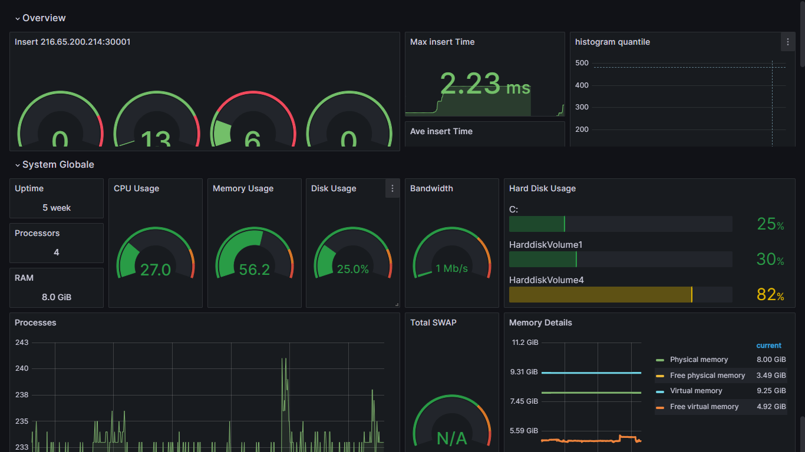Viewport: 805px width, 452px height.
Task: Click the CPU Usage panel title
Action: point(136,188)
